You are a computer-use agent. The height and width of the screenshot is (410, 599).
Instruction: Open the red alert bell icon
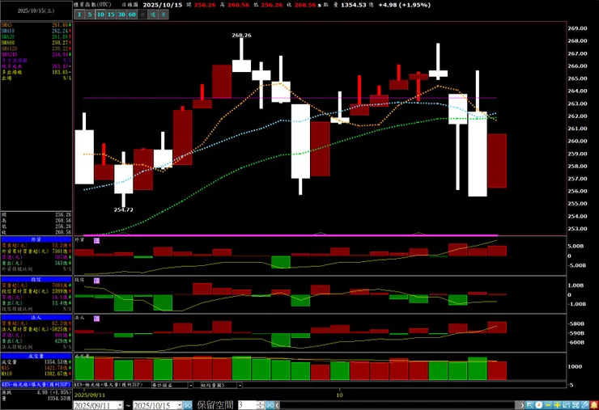click(x=594, y=405)
